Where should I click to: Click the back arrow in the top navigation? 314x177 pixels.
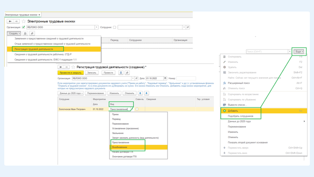[x=10, y=21]
